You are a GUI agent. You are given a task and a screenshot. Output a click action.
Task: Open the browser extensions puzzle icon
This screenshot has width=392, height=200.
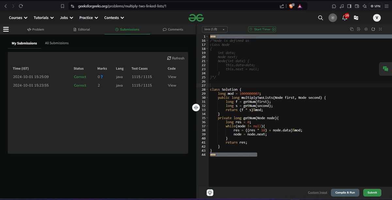(334, 6)
